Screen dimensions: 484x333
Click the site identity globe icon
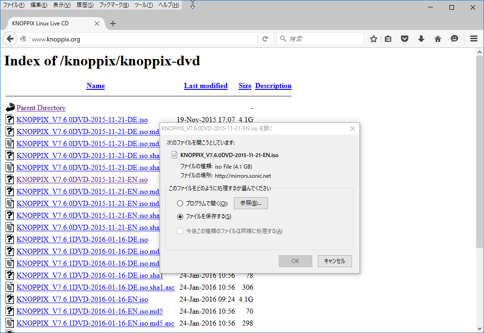tap(23, 39)
